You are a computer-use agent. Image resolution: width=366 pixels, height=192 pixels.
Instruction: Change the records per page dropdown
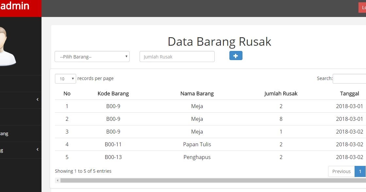65,79
